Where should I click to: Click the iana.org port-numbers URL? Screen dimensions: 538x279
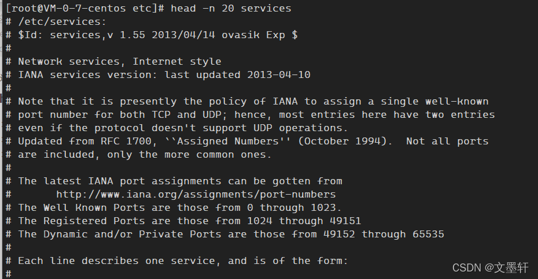coord(196,194)
